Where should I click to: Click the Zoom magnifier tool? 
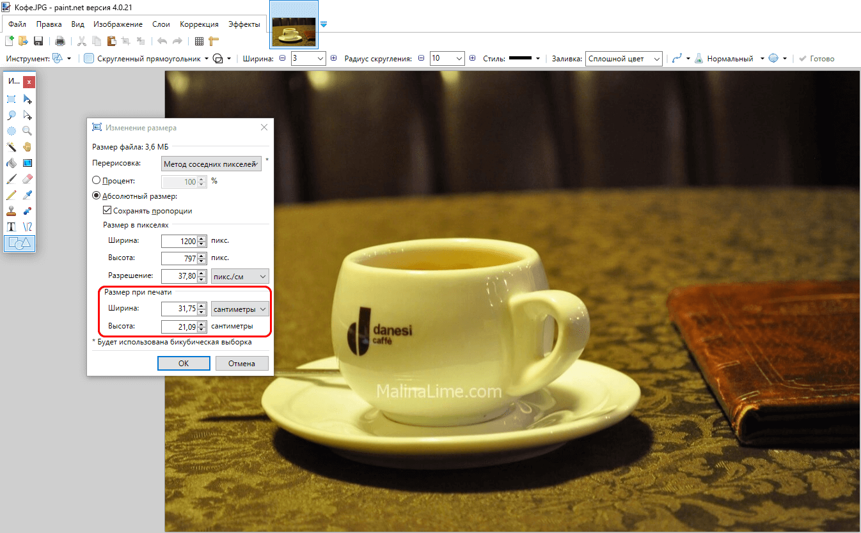tap(28, 130)
